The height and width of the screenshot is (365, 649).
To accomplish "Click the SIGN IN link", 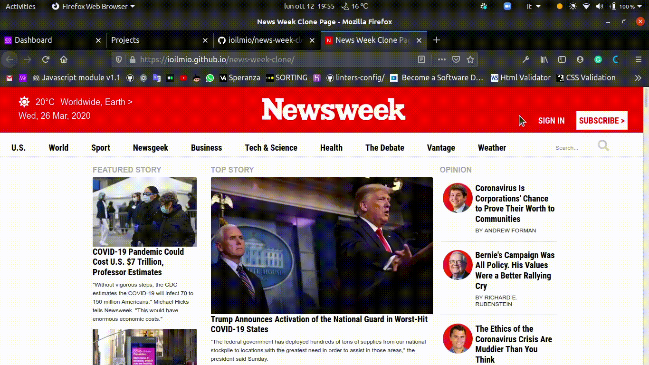I will [x=552, y=121].
